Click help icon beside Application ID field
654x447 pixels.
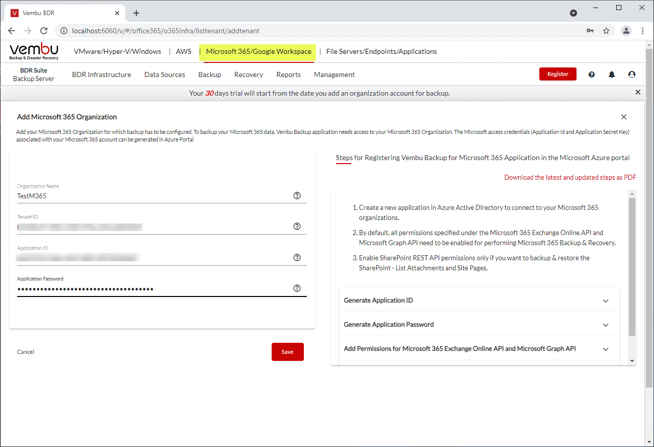click(297, 258)
